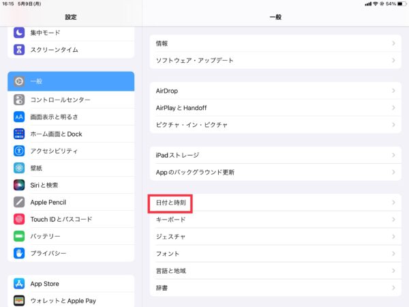Tap the Home Screen & Dock grid icon
This screenshot has width=409, height=307.
tap(19, 134)
